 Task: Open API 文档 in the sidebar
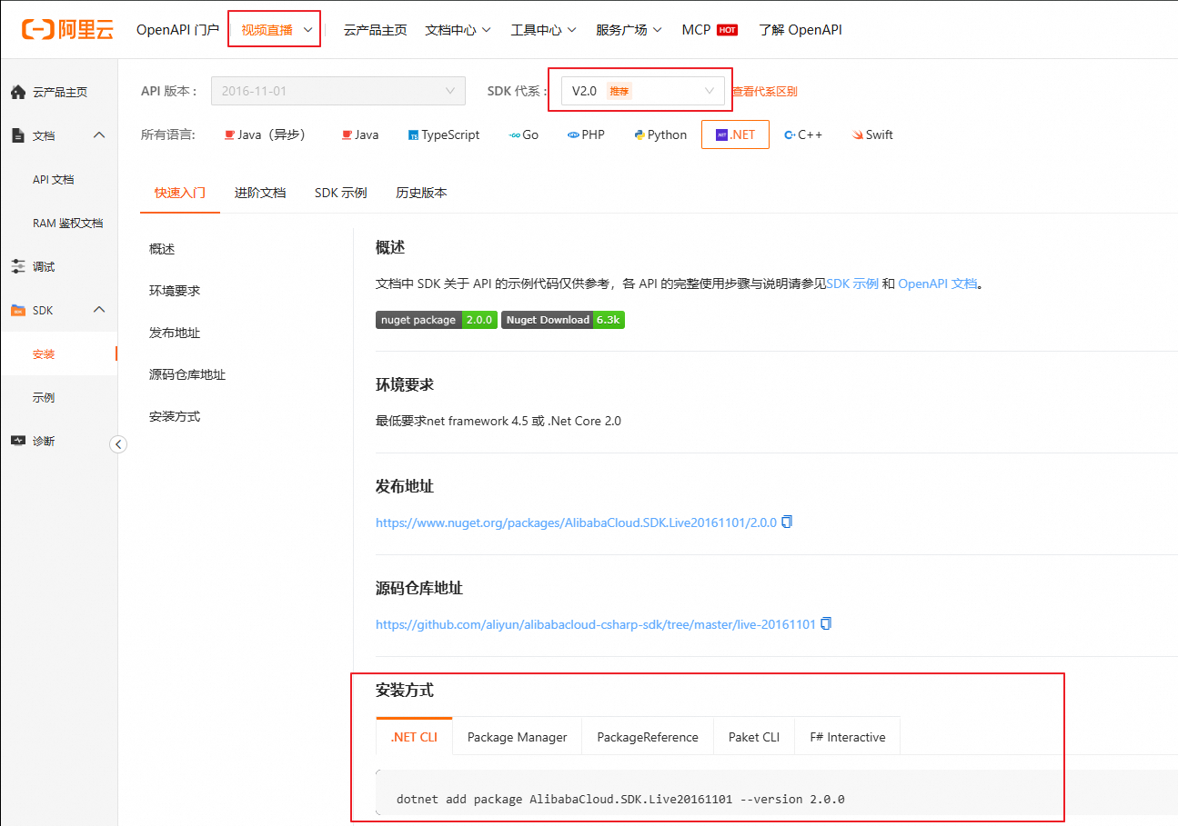(x=54, y=179)
